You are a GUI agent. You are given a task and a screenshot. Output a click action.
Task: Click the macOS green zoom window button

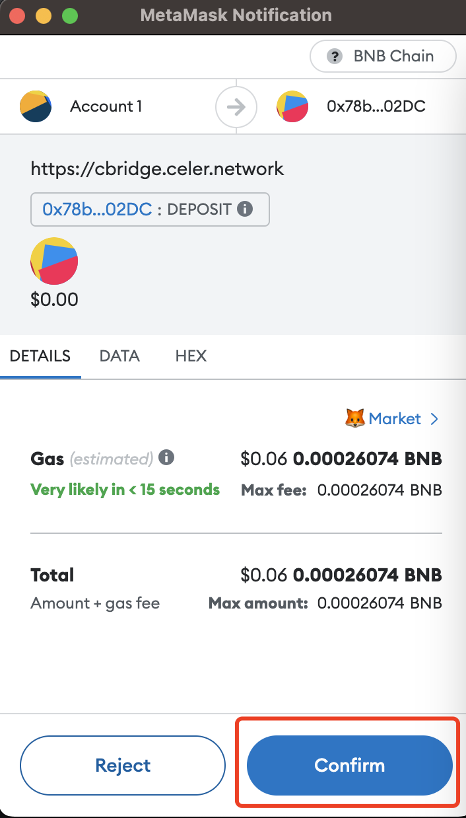pos(69,15)
